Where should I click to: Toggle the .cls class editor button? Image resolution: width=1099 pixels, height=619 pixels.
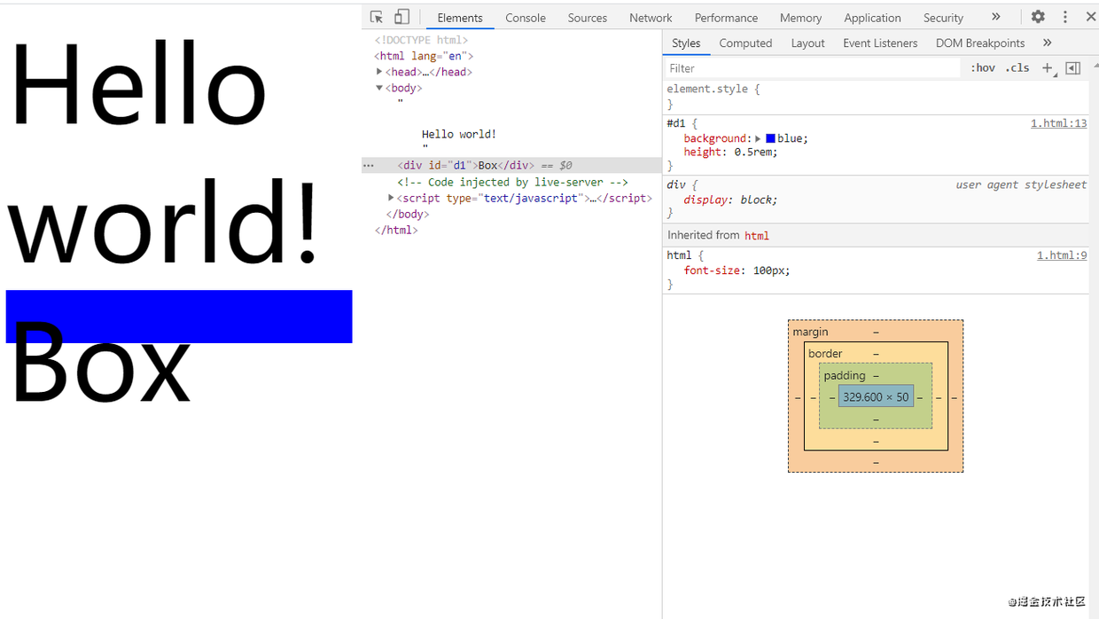click(1017, 67)
